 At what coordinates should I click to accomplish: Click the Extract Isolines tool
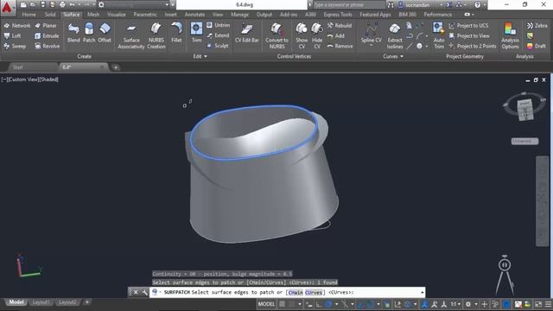click(395, 35)
